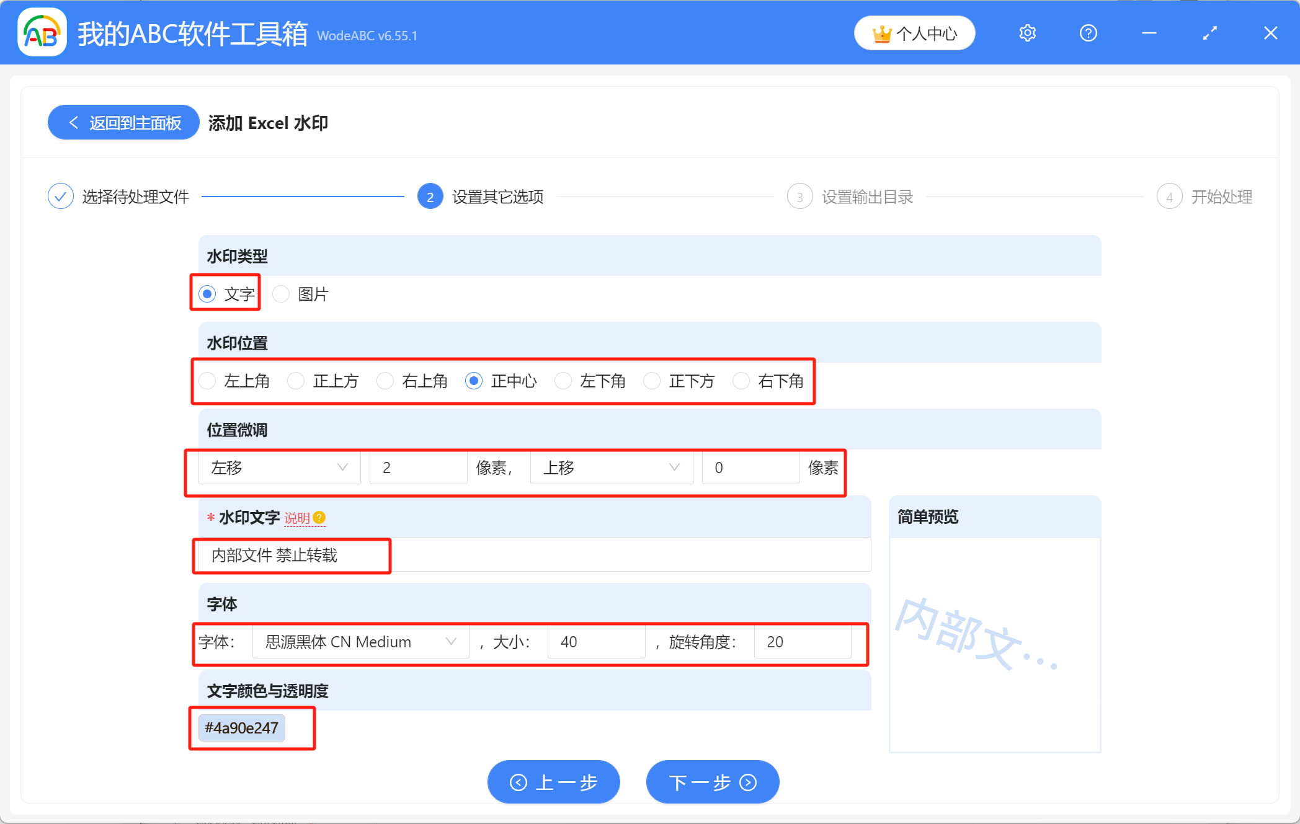
Task: Click the checkmark on 选择待处理文件 step
Action: pos(60,196)
